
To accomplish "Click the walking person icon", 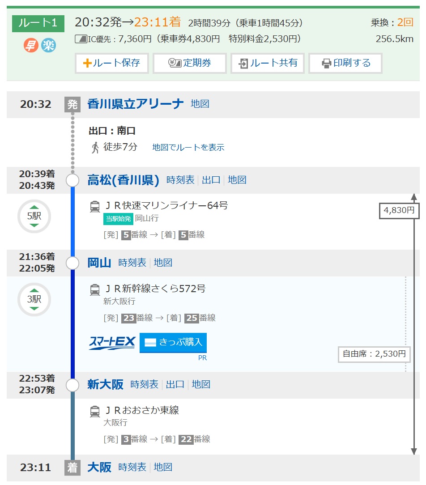I will tap(95, 147).
